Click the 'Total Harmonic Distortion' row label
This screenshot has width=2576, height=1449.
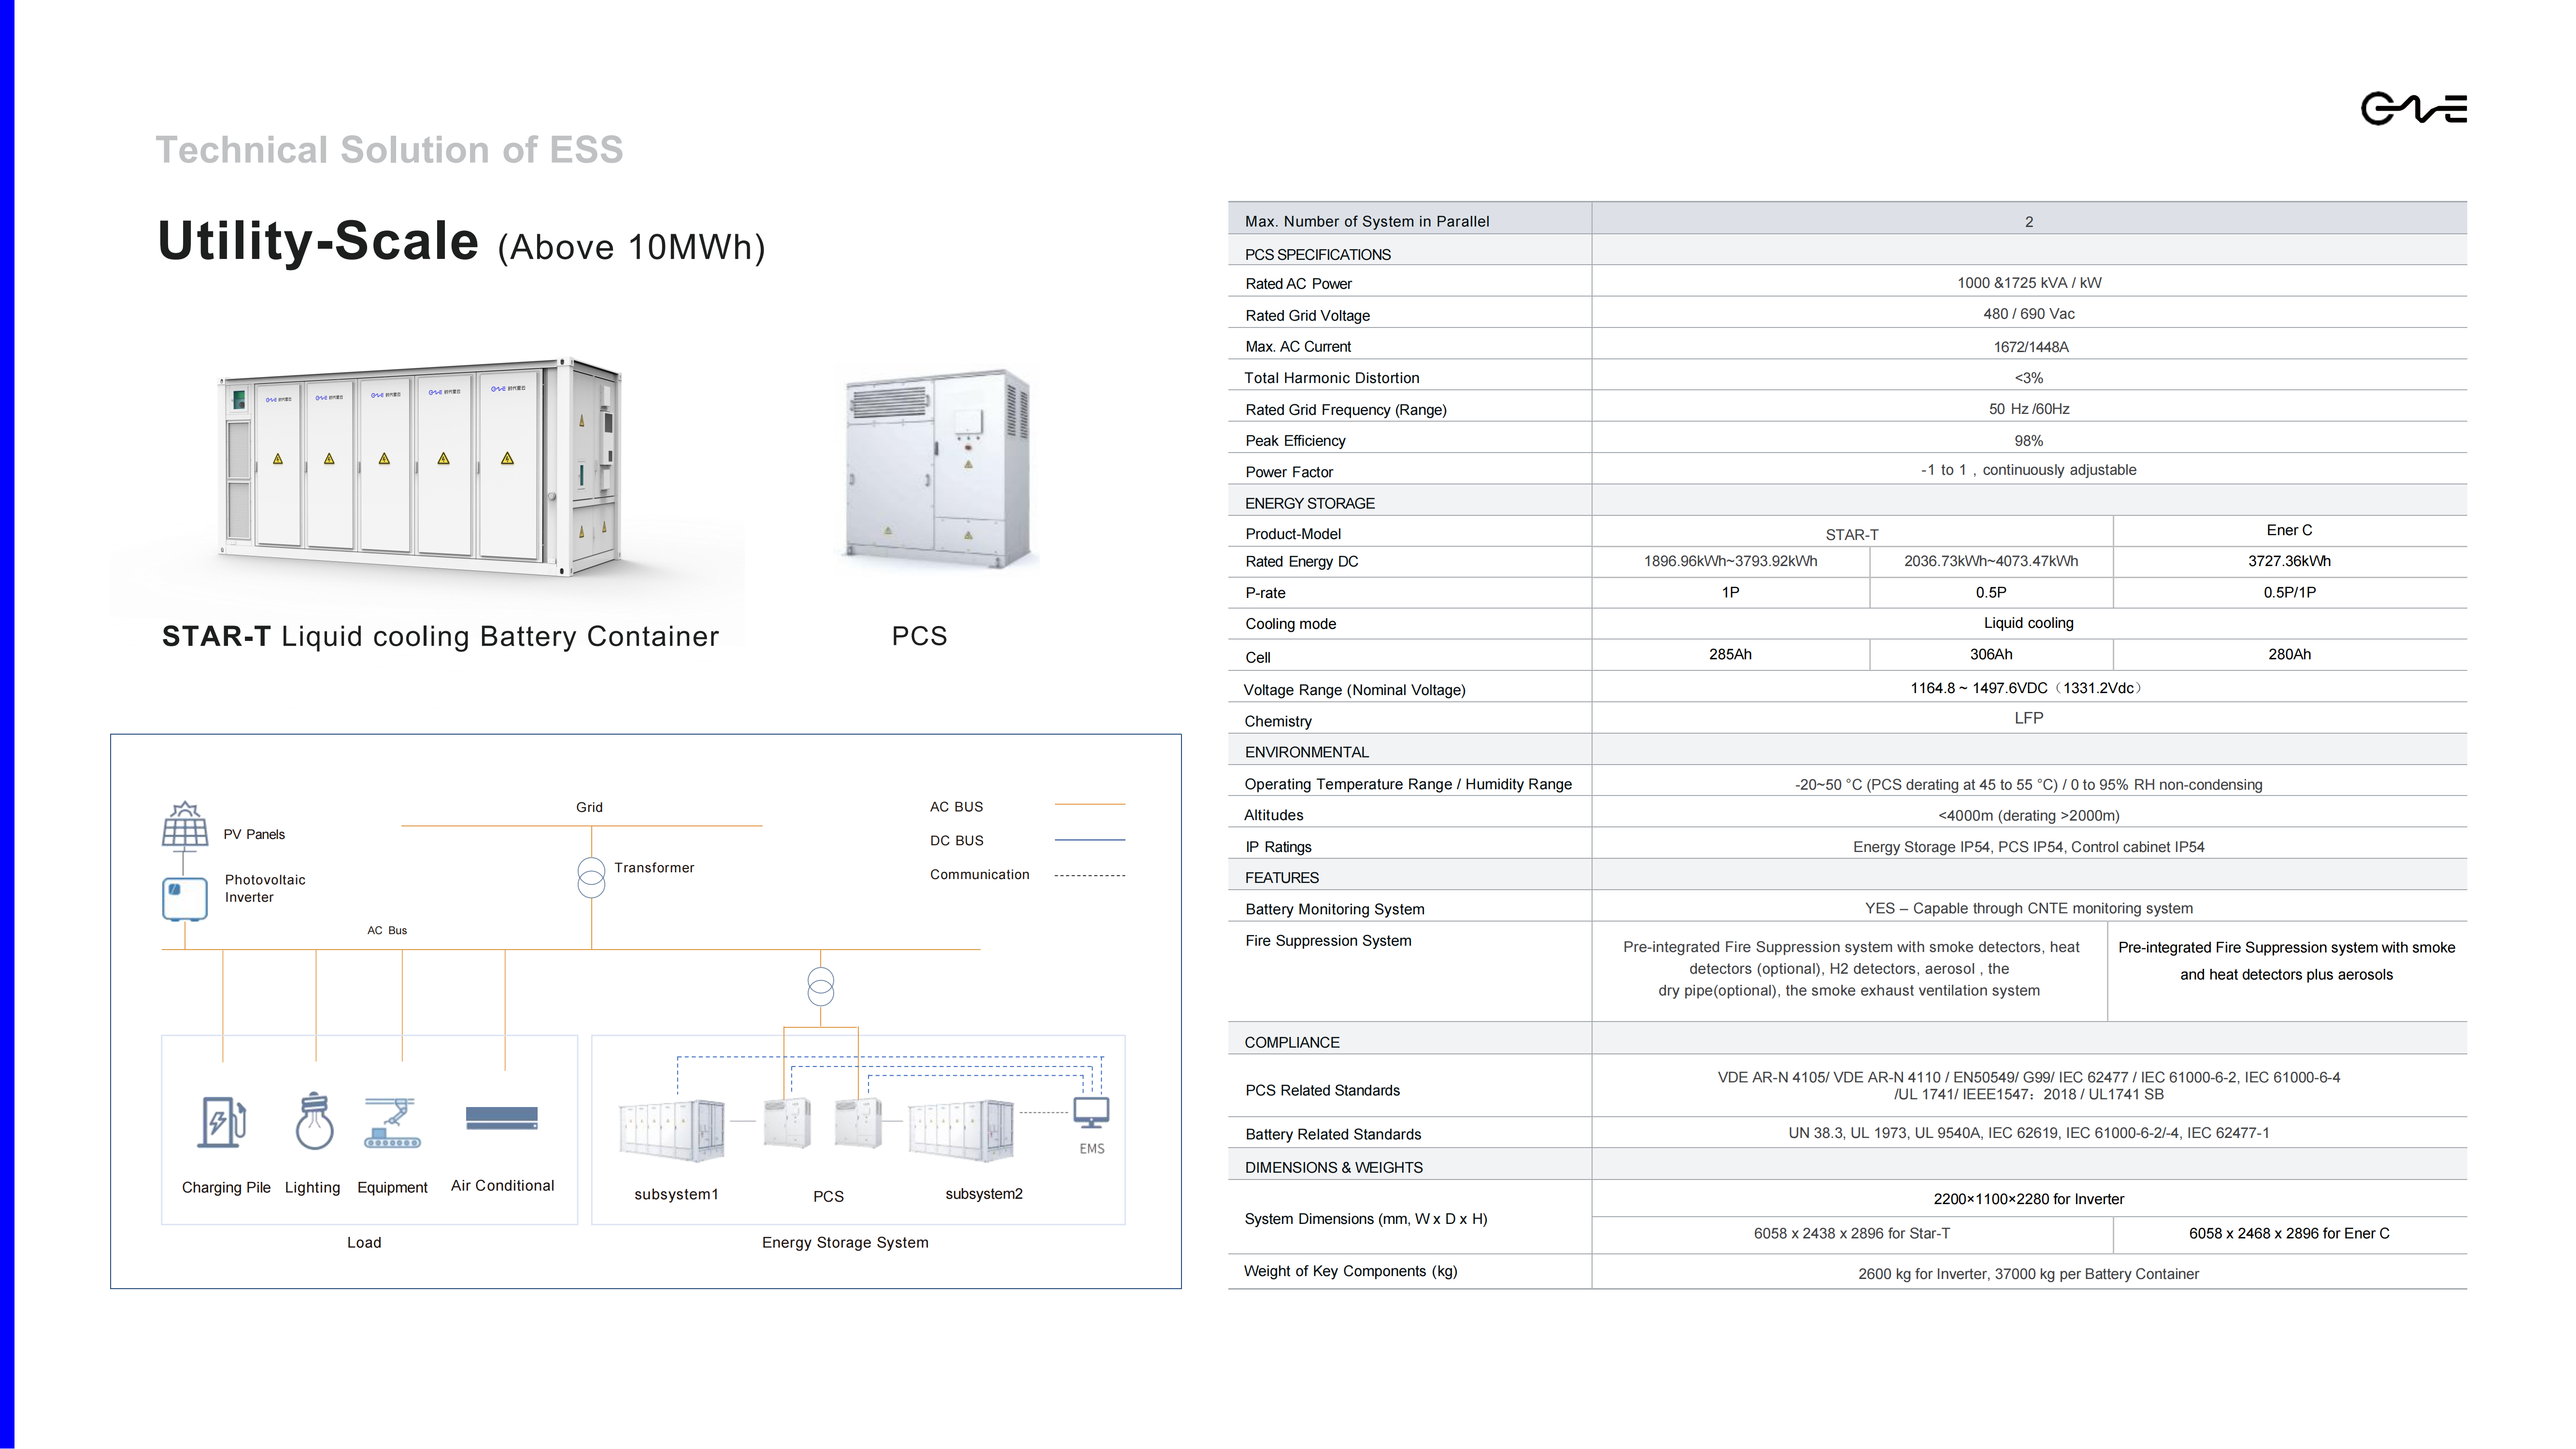[x=1331, y=378]
